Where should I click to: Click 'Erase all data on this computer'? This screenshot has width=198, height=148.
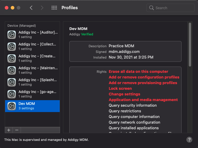pyautogui.click(x=138, y=72)
